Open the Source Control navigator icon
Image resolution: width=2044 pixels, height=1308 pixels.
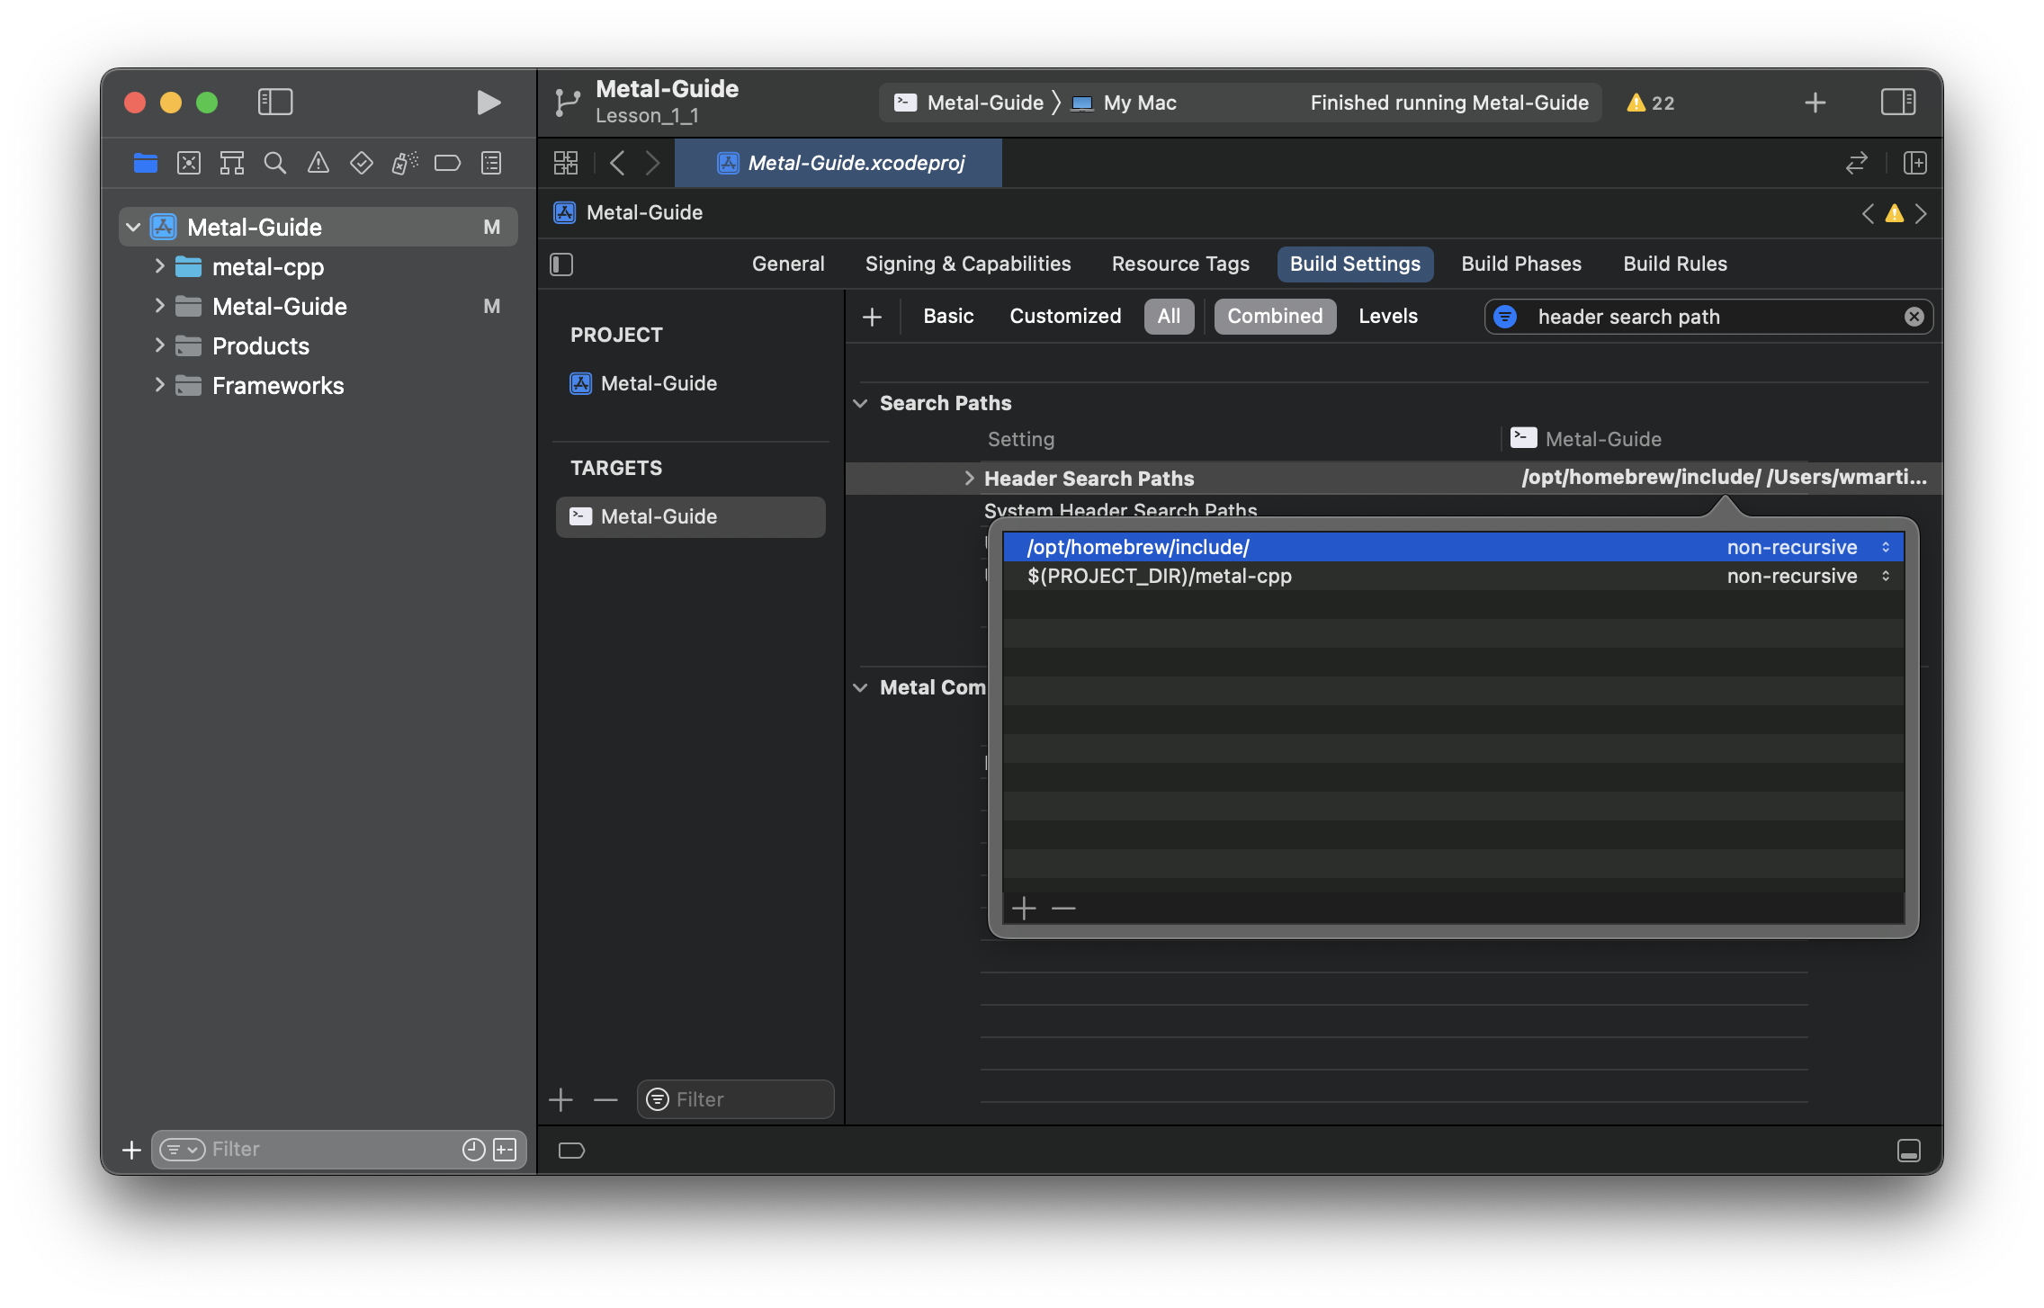click(189, 163)
